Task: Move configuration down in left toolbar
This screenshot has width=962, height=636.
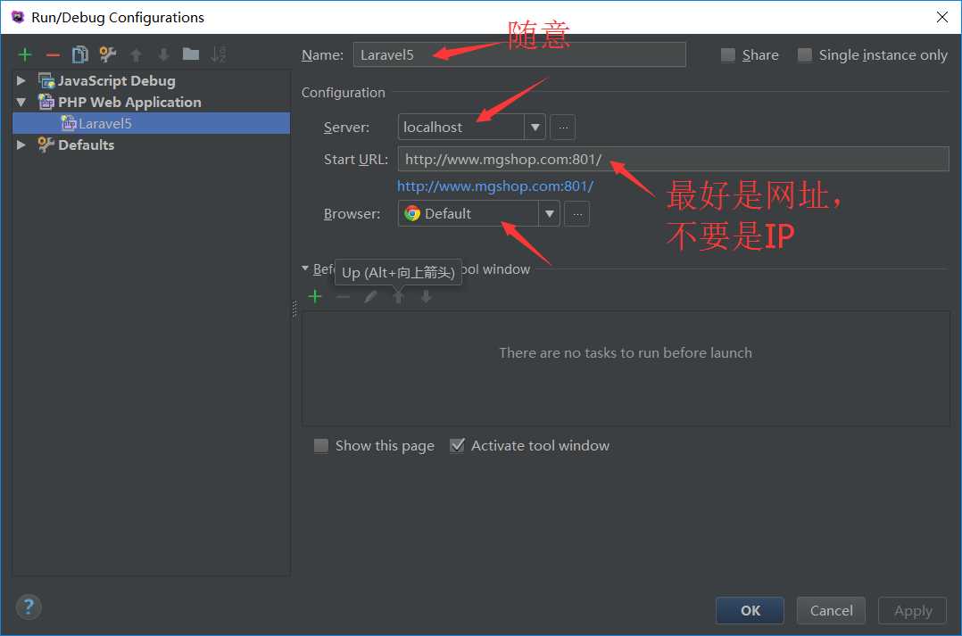Action: (163, 55)
